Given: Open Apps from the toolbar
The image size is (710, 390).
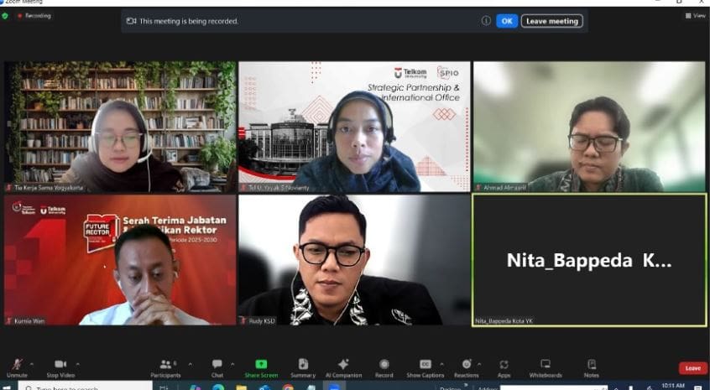Looking at the screenshot, I should pyautogui.click(x=504, y=367).
